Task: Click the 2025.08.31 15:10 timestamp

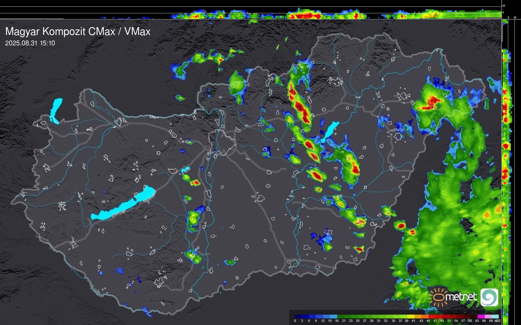Action: 30,43
